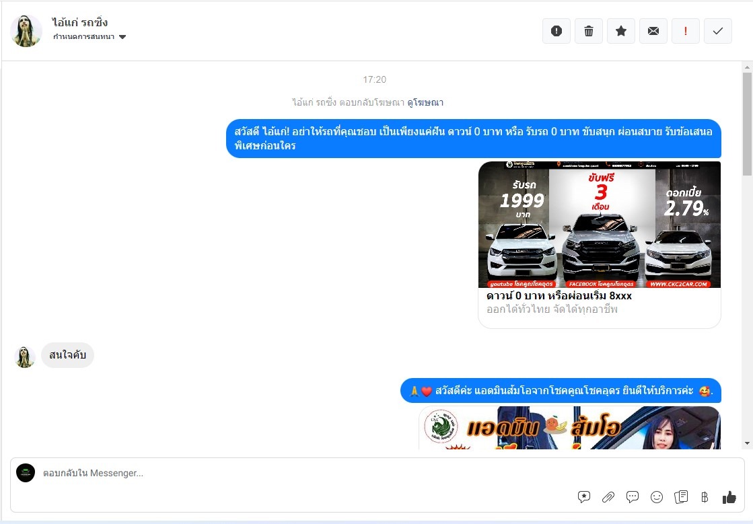Open message templates document icon
This screenshot has width=753, height=524.
[x=681, y=497]
